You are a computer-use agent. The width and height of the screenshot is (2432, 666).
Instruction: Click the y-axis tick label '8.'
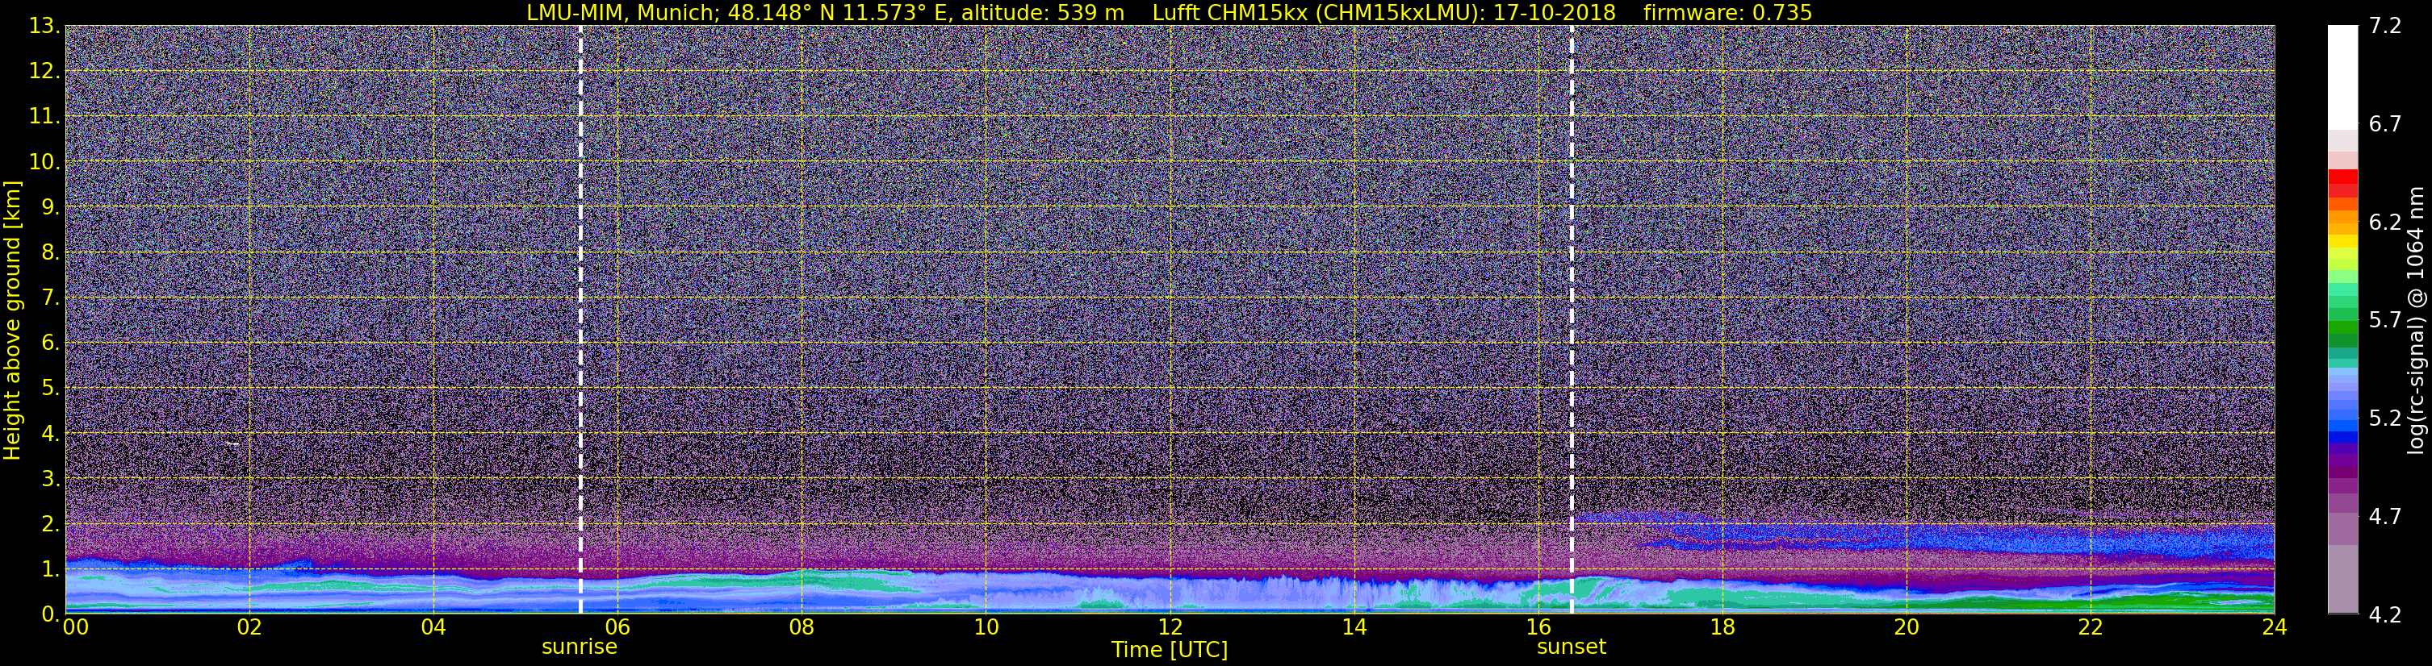pyautogui.click(x=50, y=252)
